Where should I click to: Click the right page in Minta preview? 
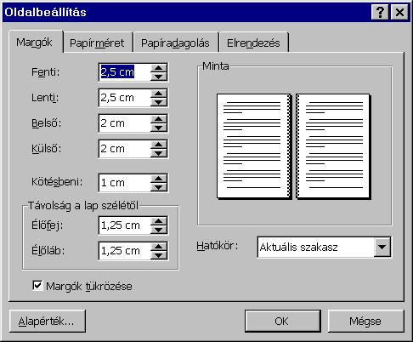click(x=333, y=146)
